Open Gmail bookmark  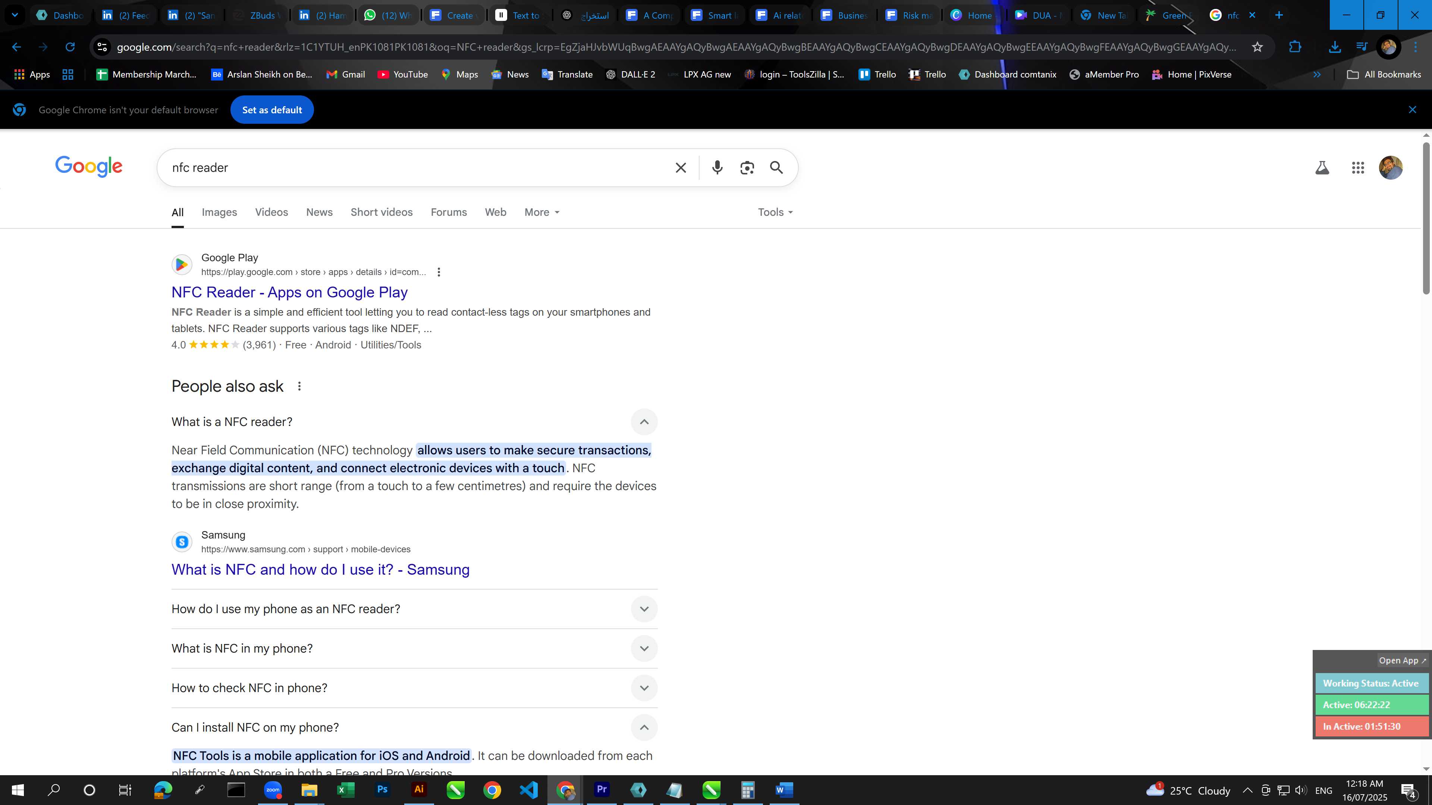point(345,75)
